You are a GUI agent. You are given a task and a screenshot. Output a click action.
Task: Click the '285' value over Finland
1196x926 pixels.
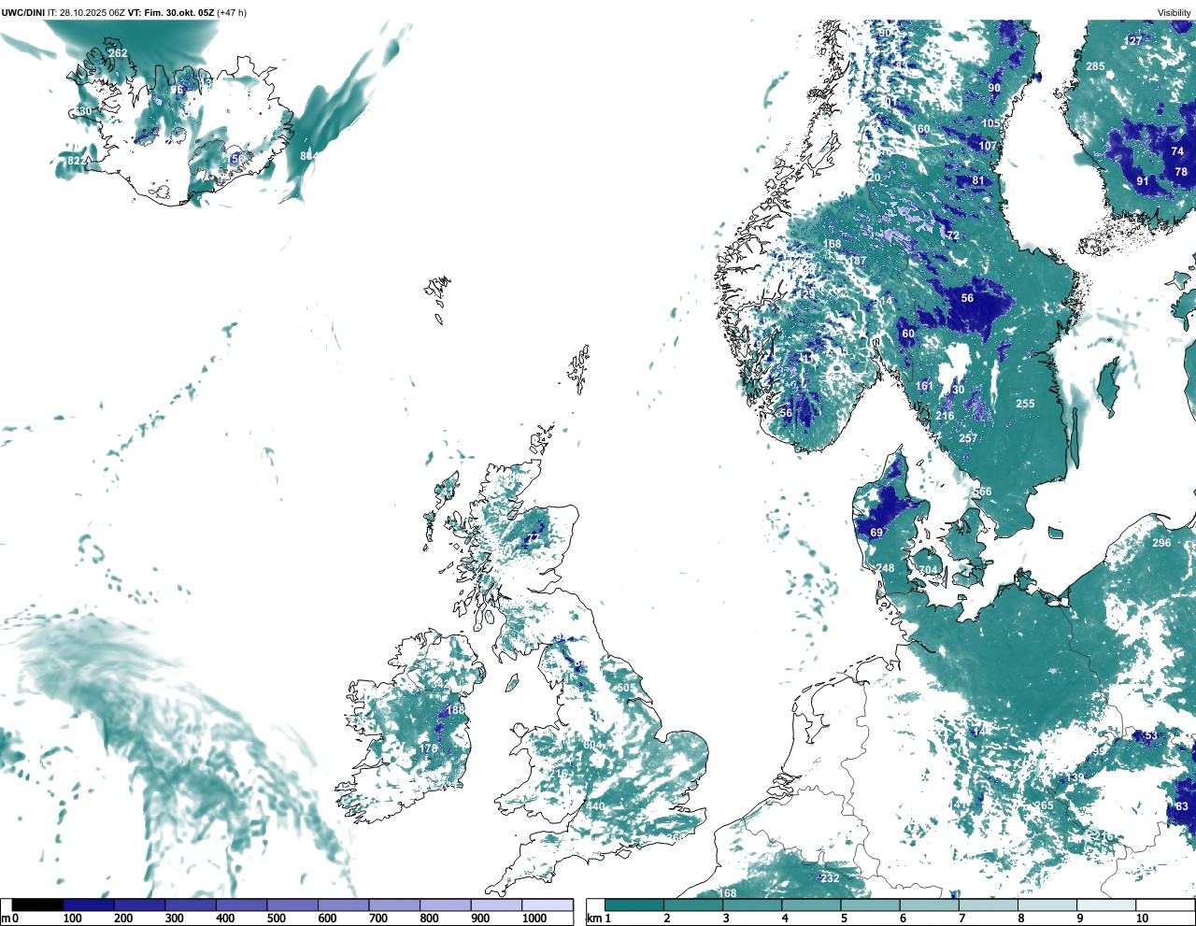pyautogui.click(x=1095, y=66)
